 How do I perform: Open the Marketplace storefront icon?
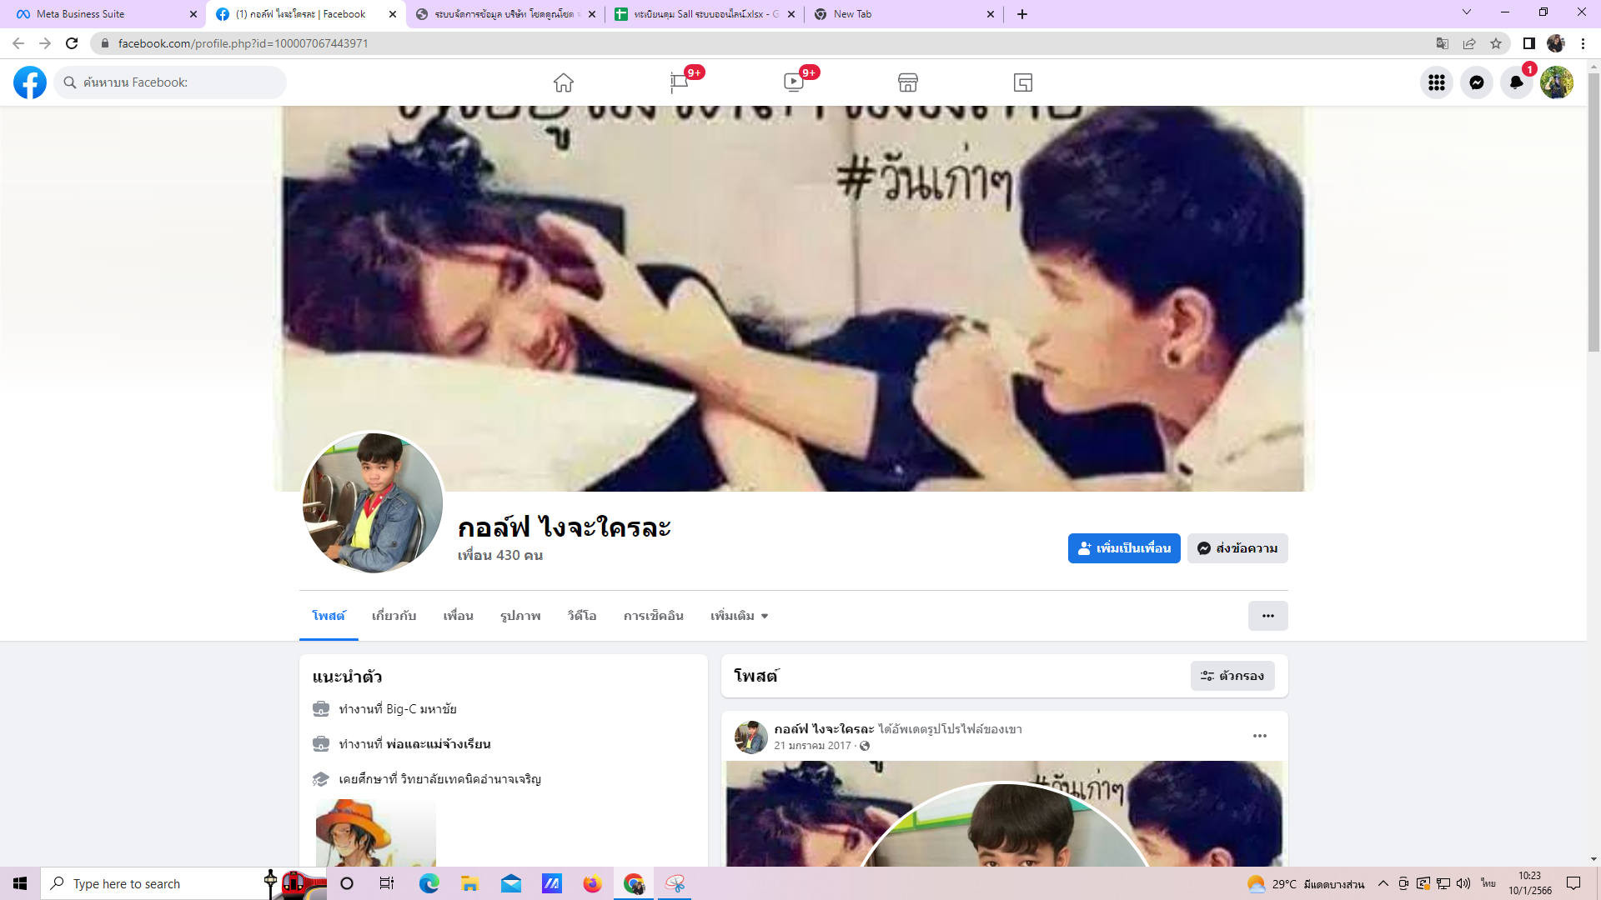coord(908,82)
